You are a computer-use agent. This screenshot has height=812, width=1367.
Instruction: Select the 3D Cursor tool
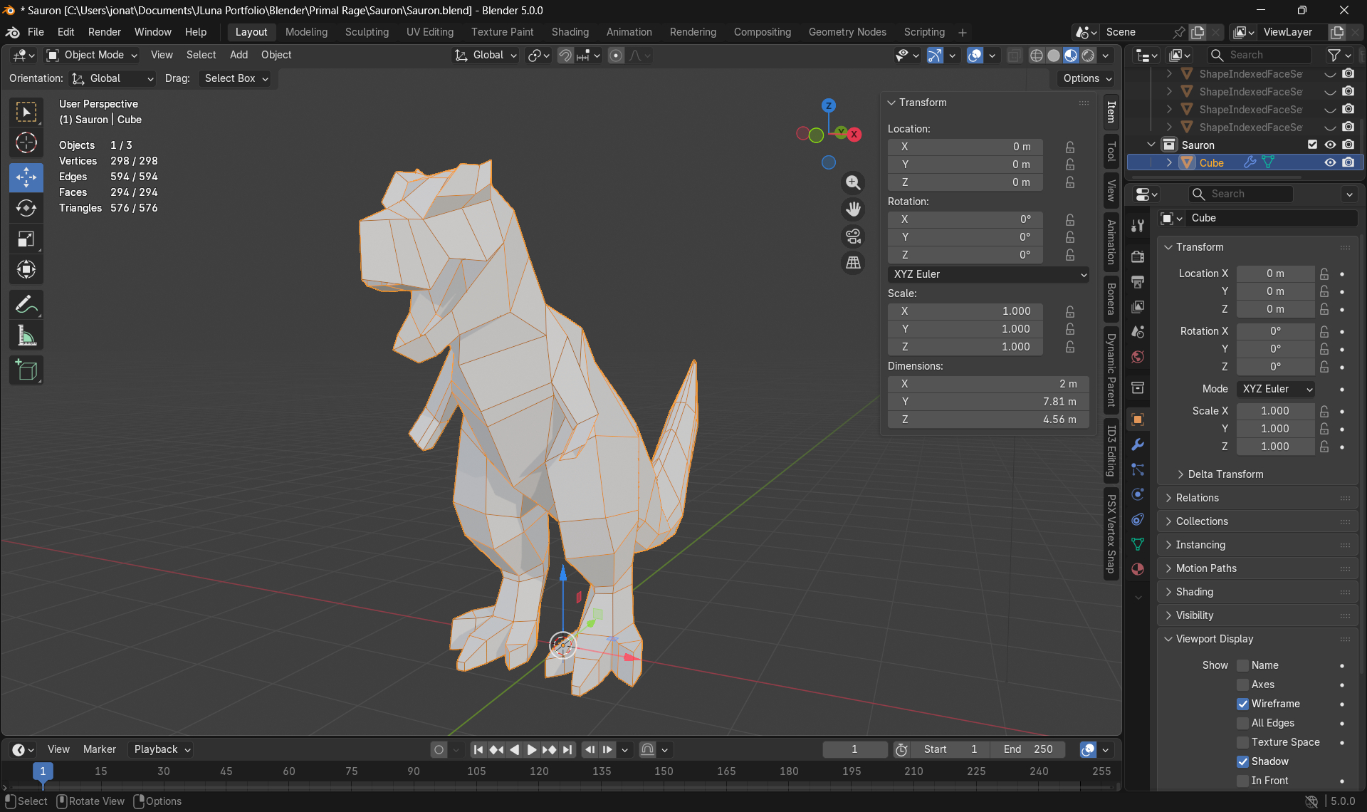coord(26,143)
